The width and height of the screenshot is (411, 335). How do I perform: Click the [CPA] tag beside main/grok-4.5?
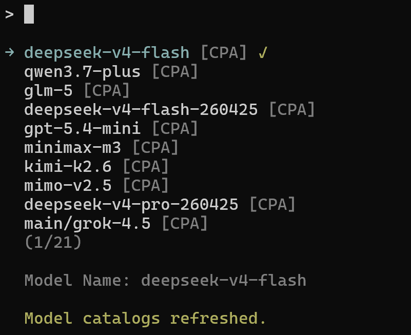coord(185,224)
